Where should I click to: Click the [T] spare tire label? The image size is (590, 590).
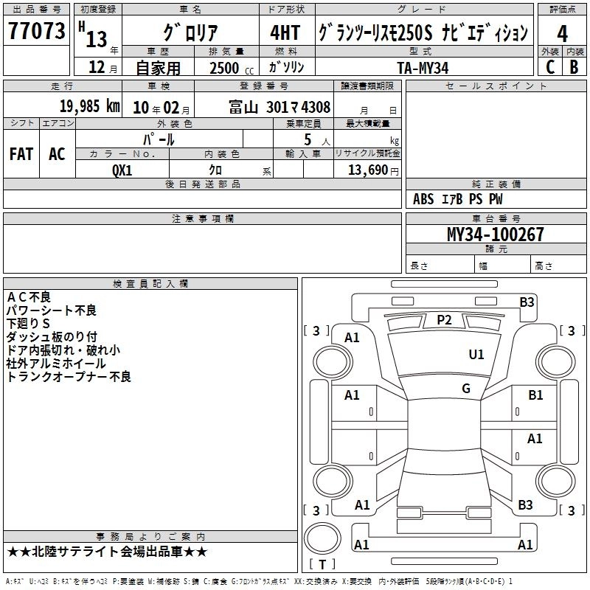[322, 564]
